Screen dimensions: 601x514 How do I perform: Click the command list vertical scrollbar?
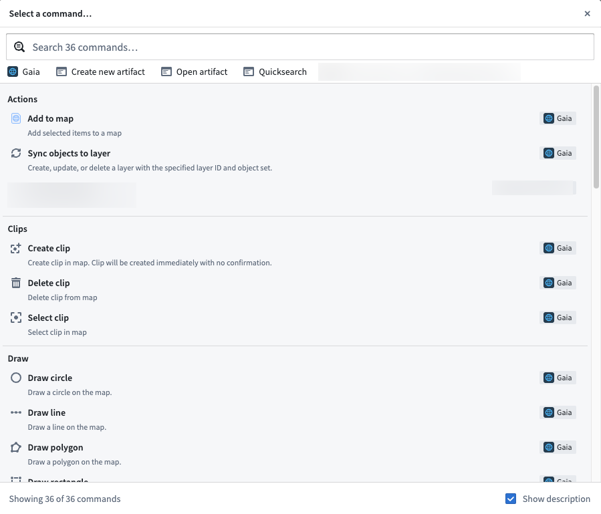[596, 137]
